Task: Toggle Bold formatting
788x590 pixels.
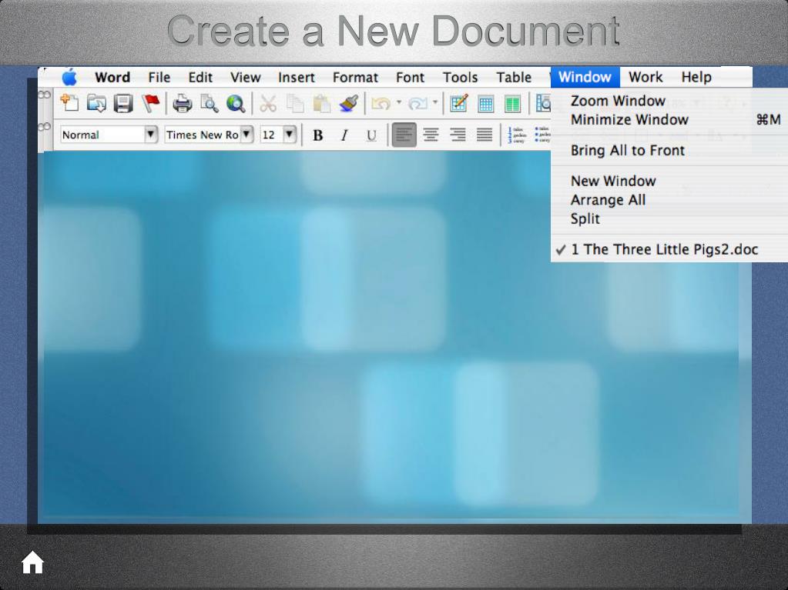Action: click(317, 135)
